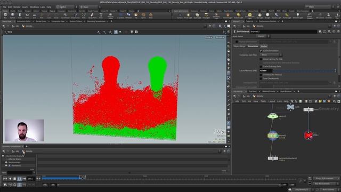Image resolution: width=341 pixels, height=192 pixels.
Task: Add a Point Light from the shelf
Action: click(188, 15)
